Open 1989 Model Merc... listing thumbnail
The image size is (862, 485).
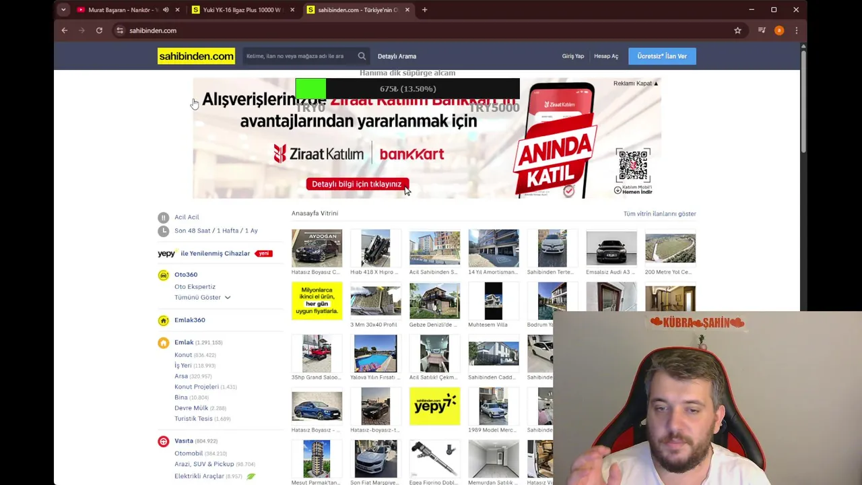[x=494, y=406]
